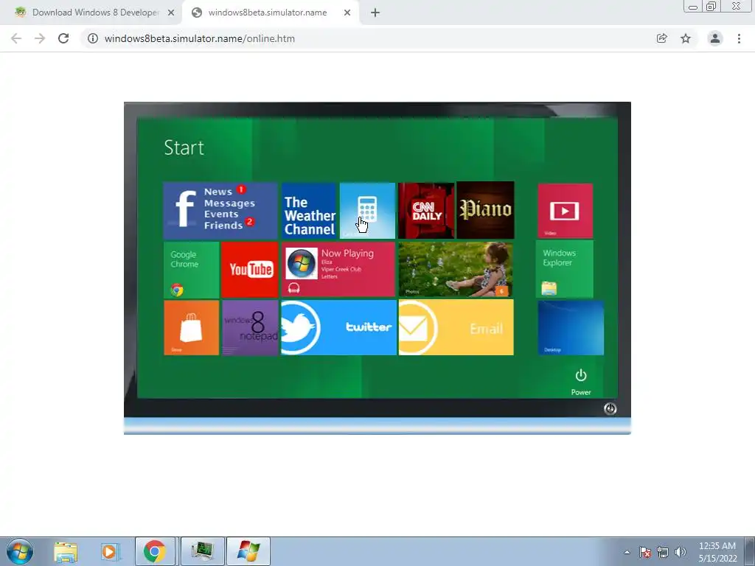Viewport: 755px width, 566px height.
Task: Open the monitor app in taskbar
Action: click(202, 551)
